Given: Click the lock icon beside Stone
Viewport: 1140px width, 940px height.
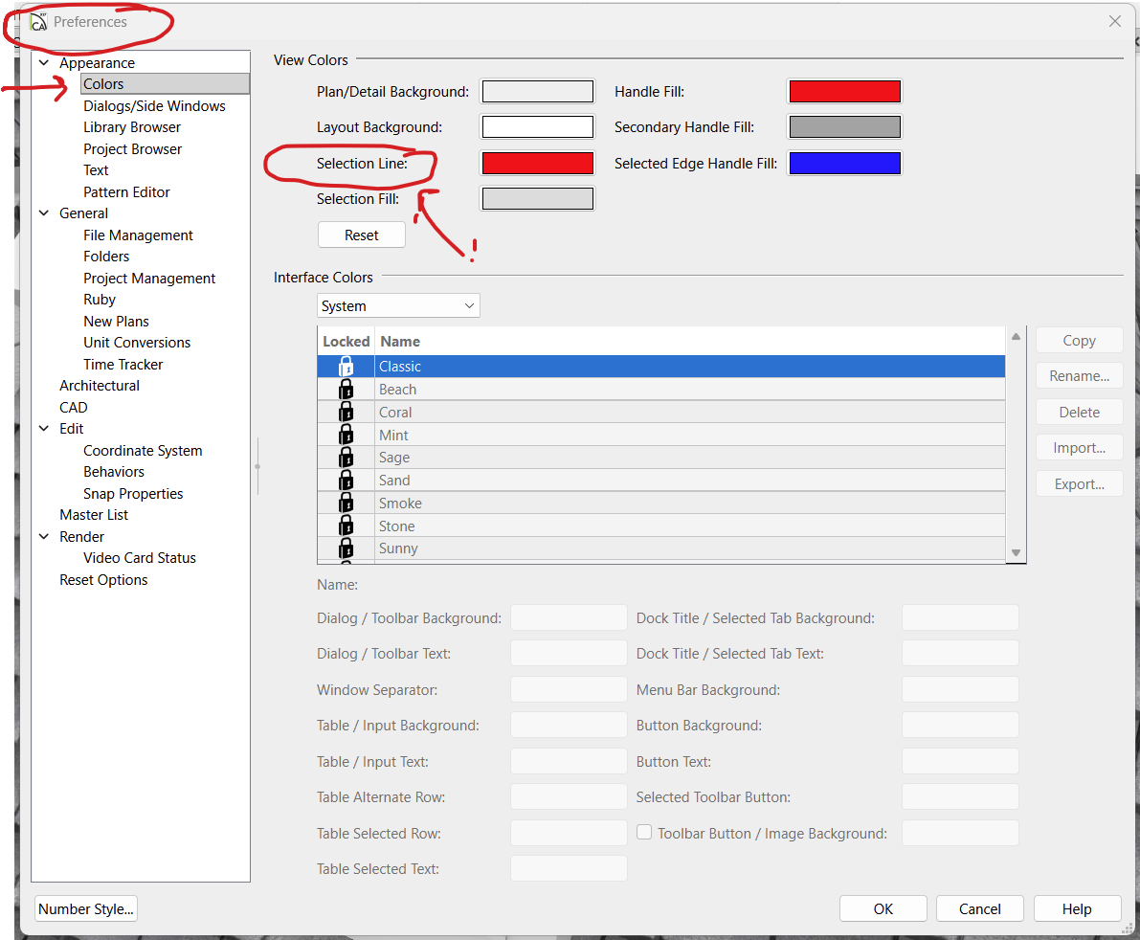Looking at the screenshot, I should click(346, 526).
